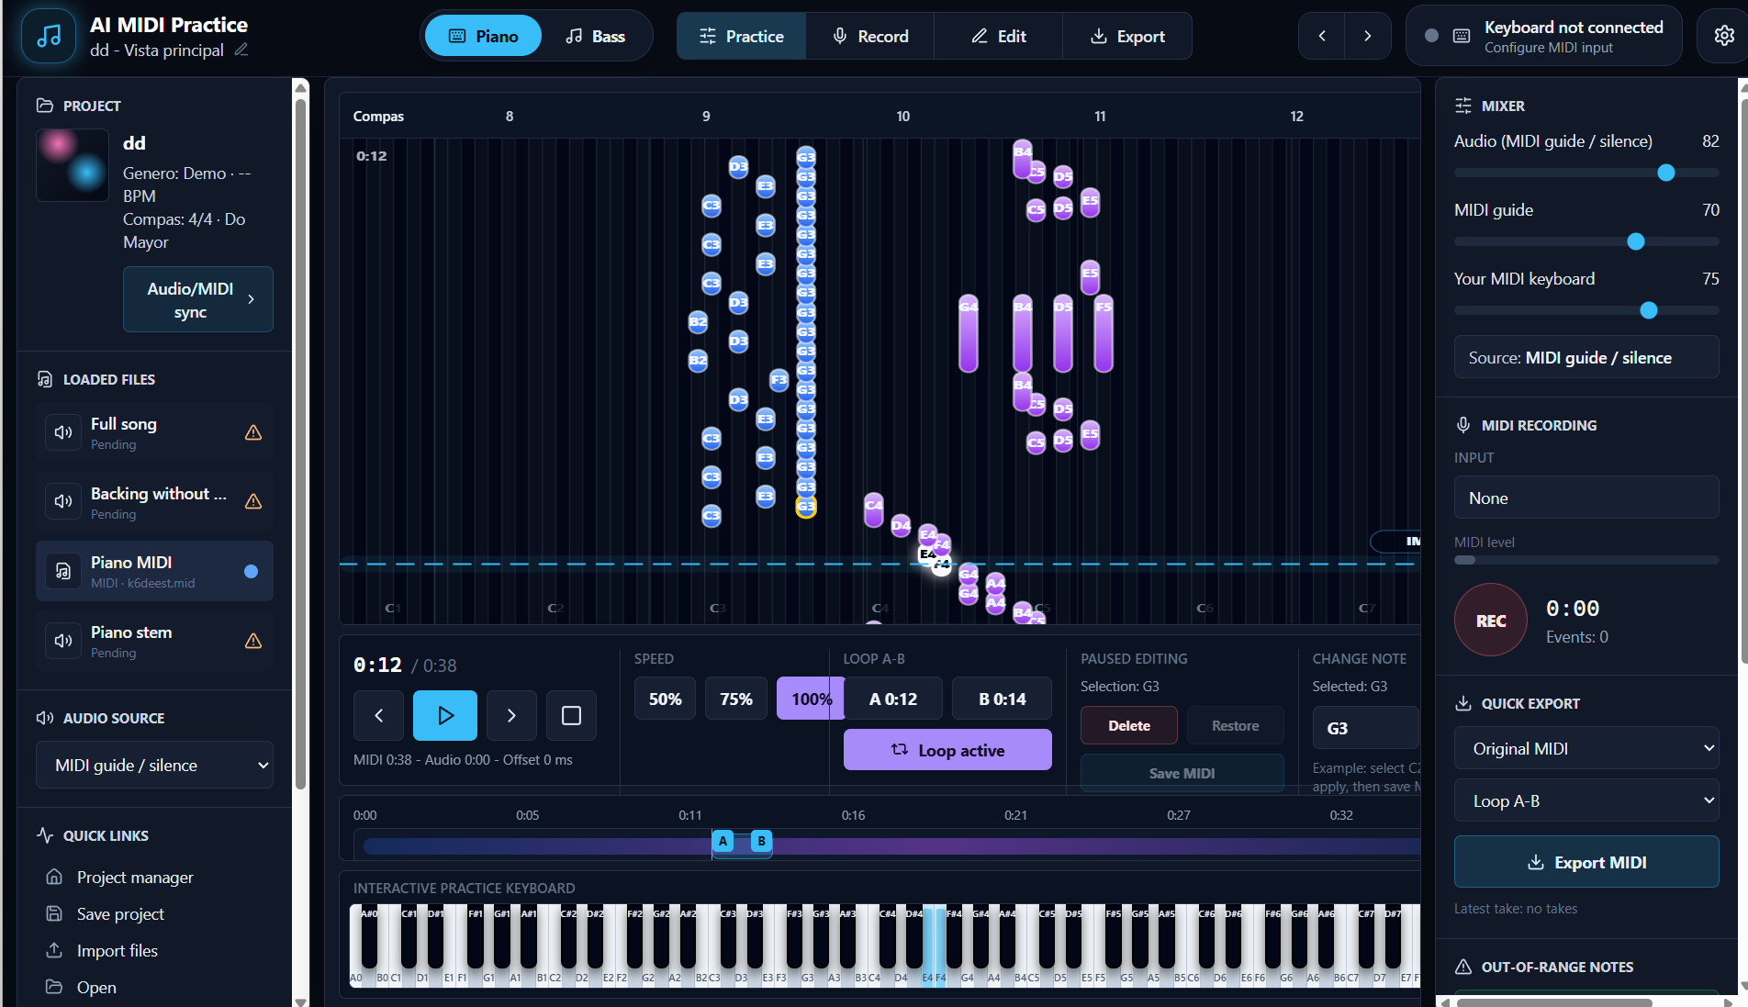Set speed to 100%
The height and width of the screenshot is (1007, 1748).
(x=811, y=699)
